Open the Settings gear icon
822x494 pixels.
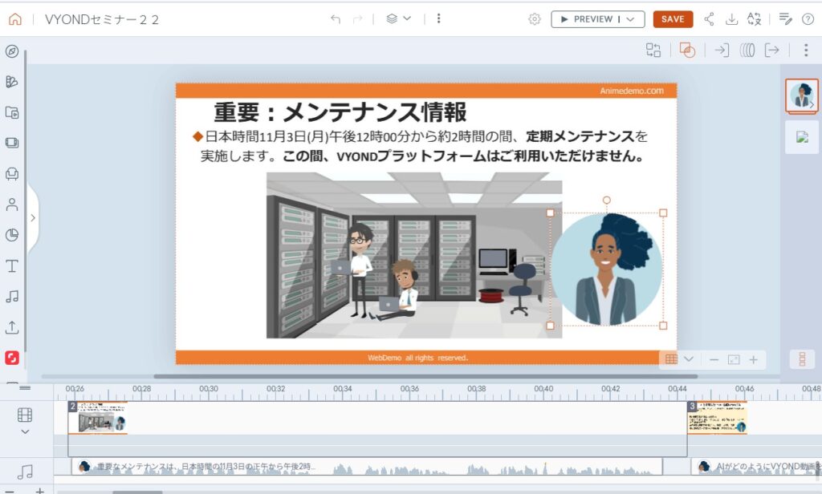535,19
